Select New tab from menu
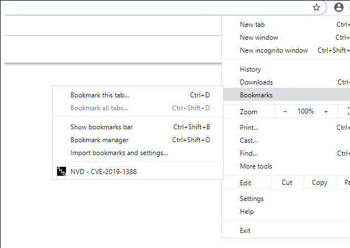350x248 pixels. point(252,25)
